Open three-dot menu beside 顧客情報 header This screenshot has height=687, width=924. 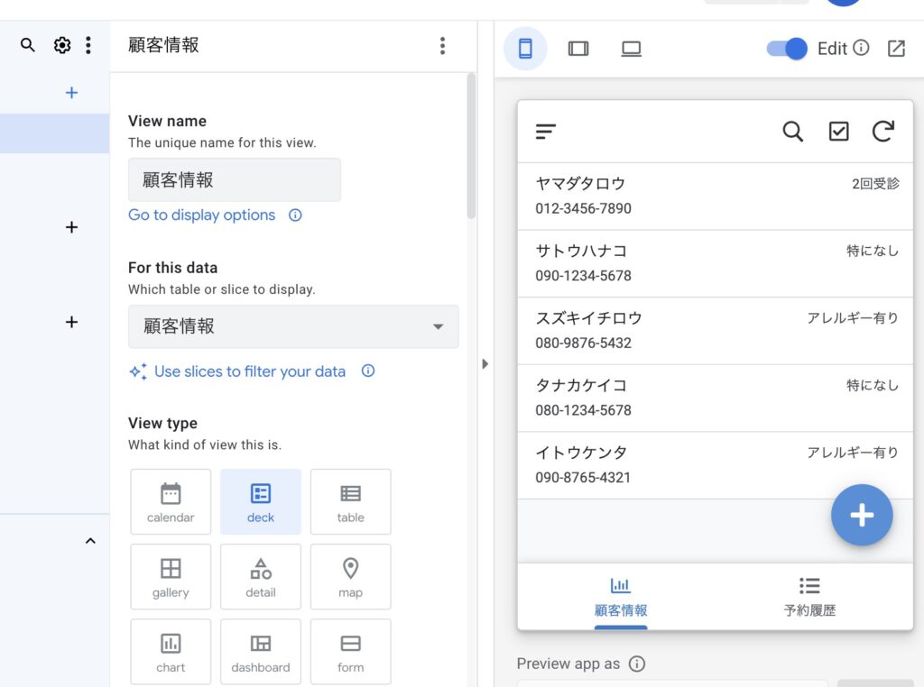pos(441,45)
